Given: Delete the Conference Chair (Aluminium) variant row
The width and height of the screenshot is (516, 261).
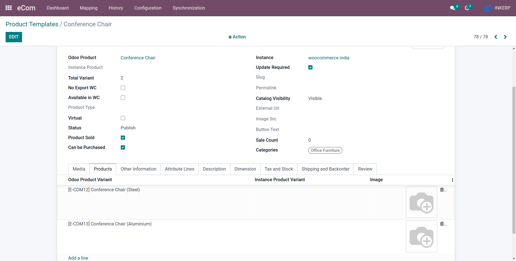Looking at the screenshot, I should [442, 224].
